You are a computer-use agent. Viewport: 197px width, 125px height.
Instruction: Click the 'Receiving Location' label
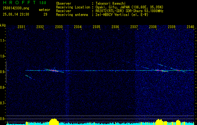pos(73,7)
